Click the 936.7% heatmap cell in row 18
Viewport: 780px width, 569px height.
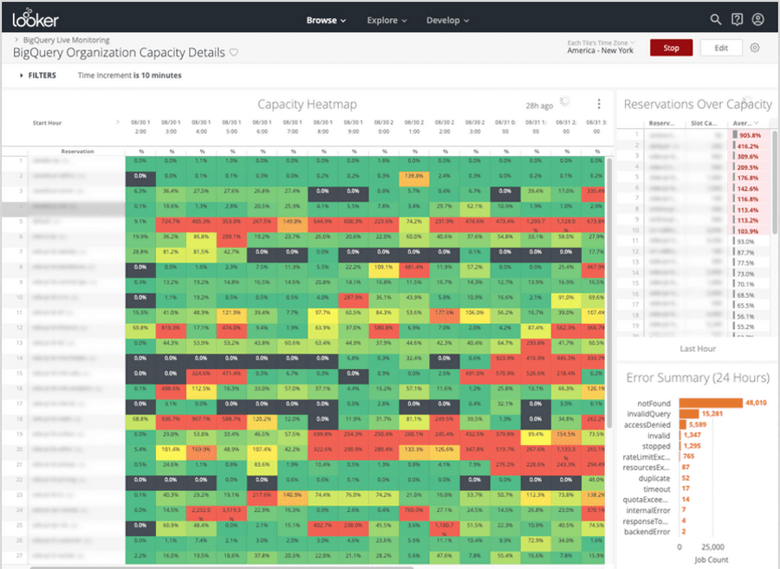pyautogui.click(x=171, y=423)
